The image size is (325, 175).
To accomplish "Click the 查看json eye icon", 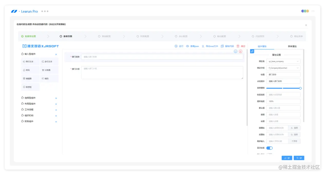I will [187, 46].
